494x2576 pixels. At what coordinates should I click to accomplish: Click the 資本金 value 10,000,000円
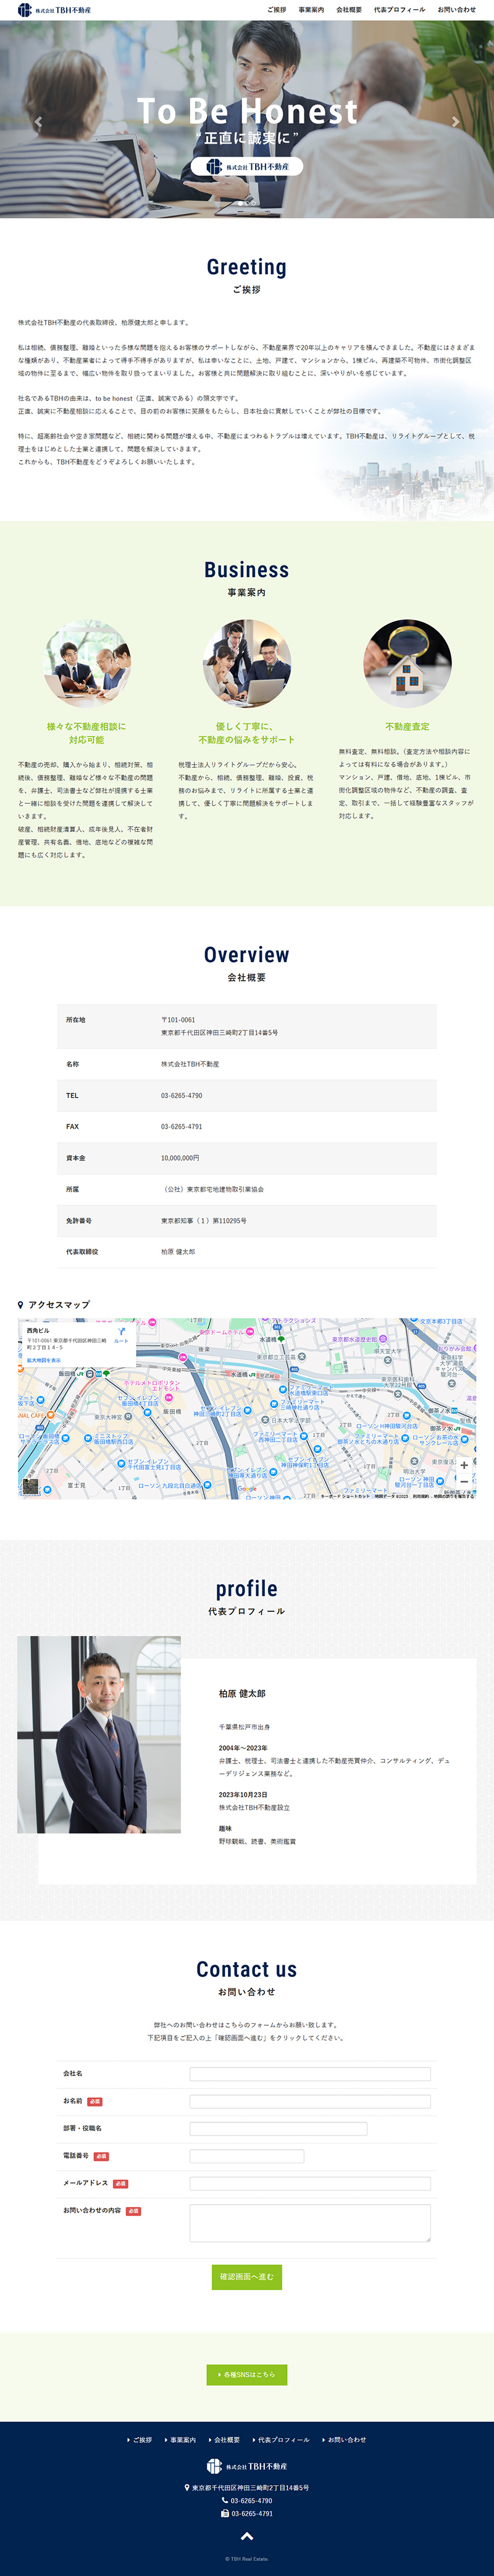(x=180, y=1158)
